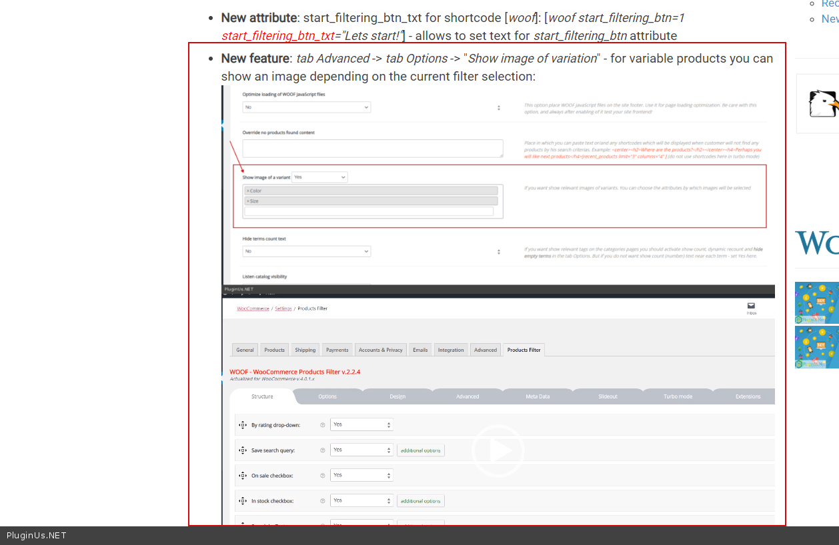Switch to the Turbo mode sub-tab
Viewport: 839px width, 545px height.
coord(678,396)
